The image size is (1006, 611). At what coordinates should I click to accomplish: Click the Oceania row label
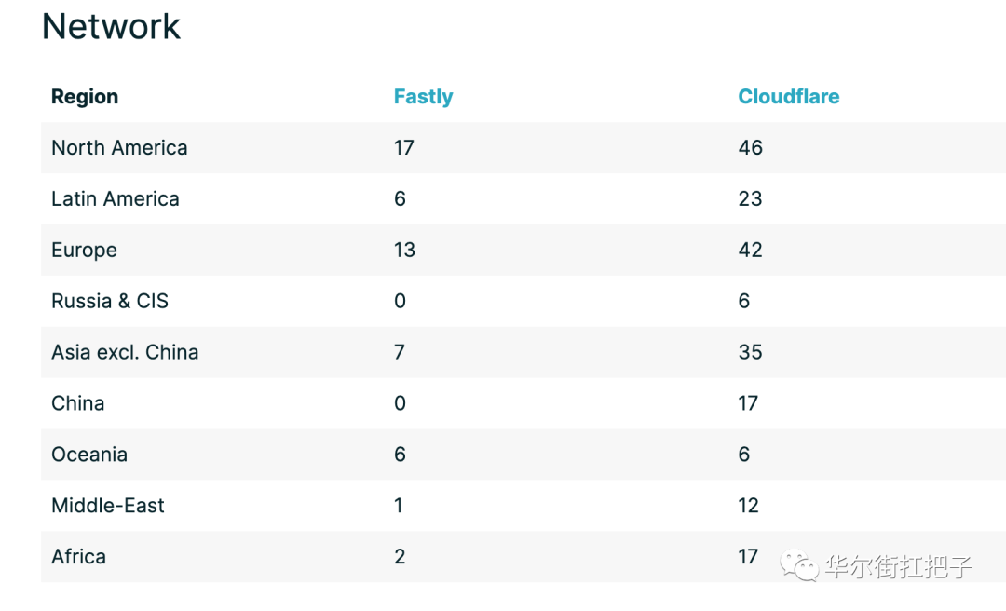point(89,455)
